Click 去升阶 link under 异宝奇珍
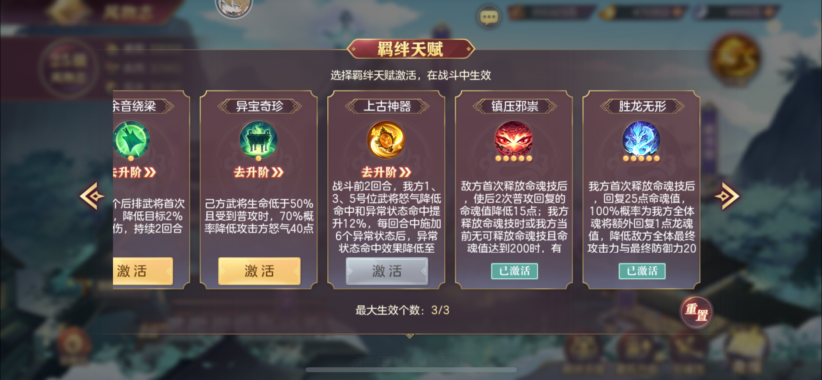 tap(259, 172)
